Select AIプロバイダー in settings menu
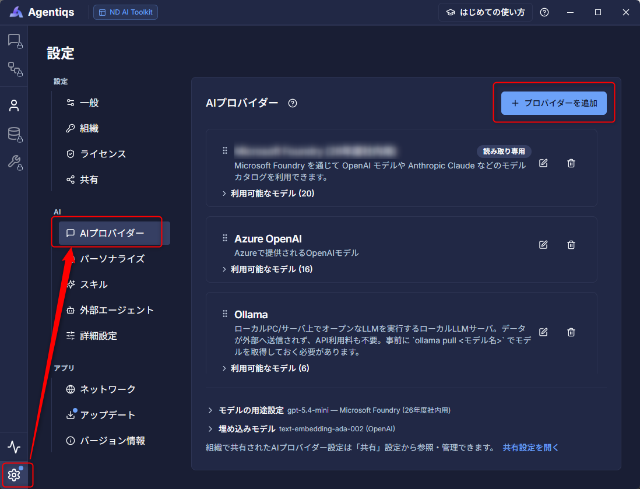640x489 pixels. [x=114, y=233]
